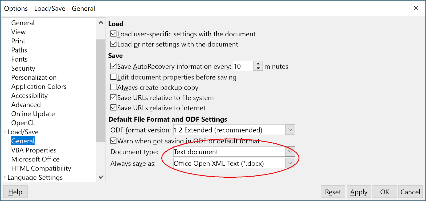The image size is (426, 201).
Task: Enable "Always create backup copy"
Action: coord(113,87)
